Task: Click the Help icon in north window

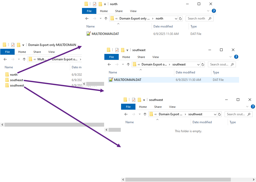Action: 214,11
